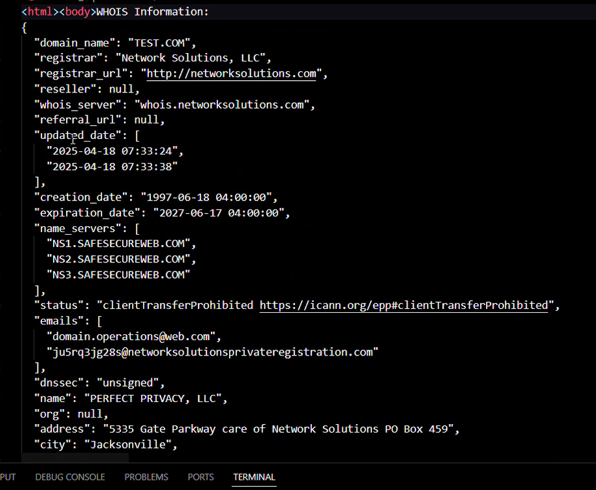The width and height of the screenshot is (596, 490).
Task: Click the "reseller" key
Action: coord(65,89)
